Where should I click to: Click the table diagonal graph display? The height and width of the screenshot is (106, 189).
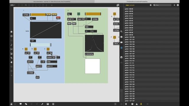coord(46,30)
